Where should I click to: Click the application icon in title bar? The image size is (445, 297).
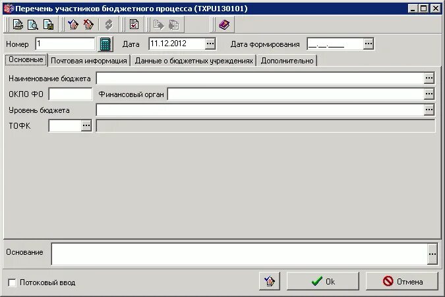[x=9, y=9]
